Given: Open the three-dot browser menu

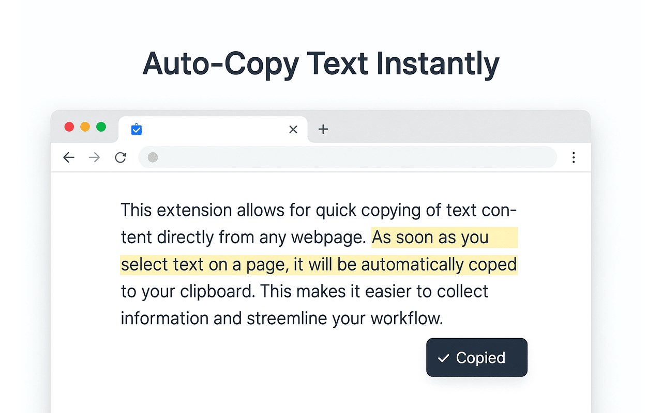Looking at the screenshot, I should pyautogui.click(x=573, y=157).
